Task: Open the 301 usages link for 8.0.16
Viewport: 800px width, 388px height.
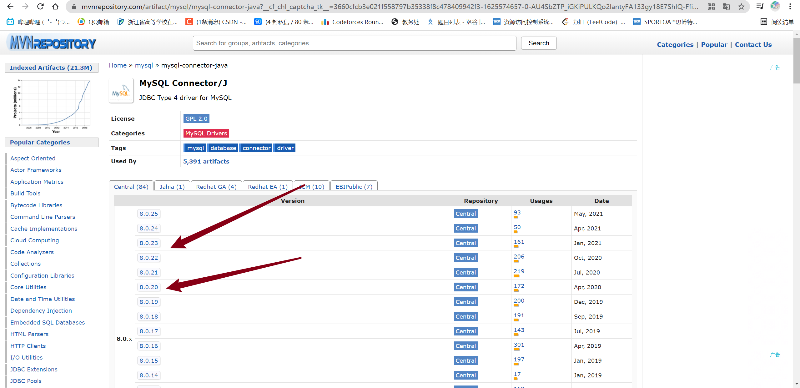Action: [519, 345]
